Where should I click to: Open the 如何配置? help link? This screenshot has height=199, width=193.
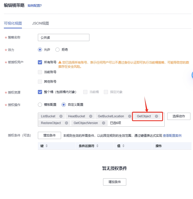(35, 5)
